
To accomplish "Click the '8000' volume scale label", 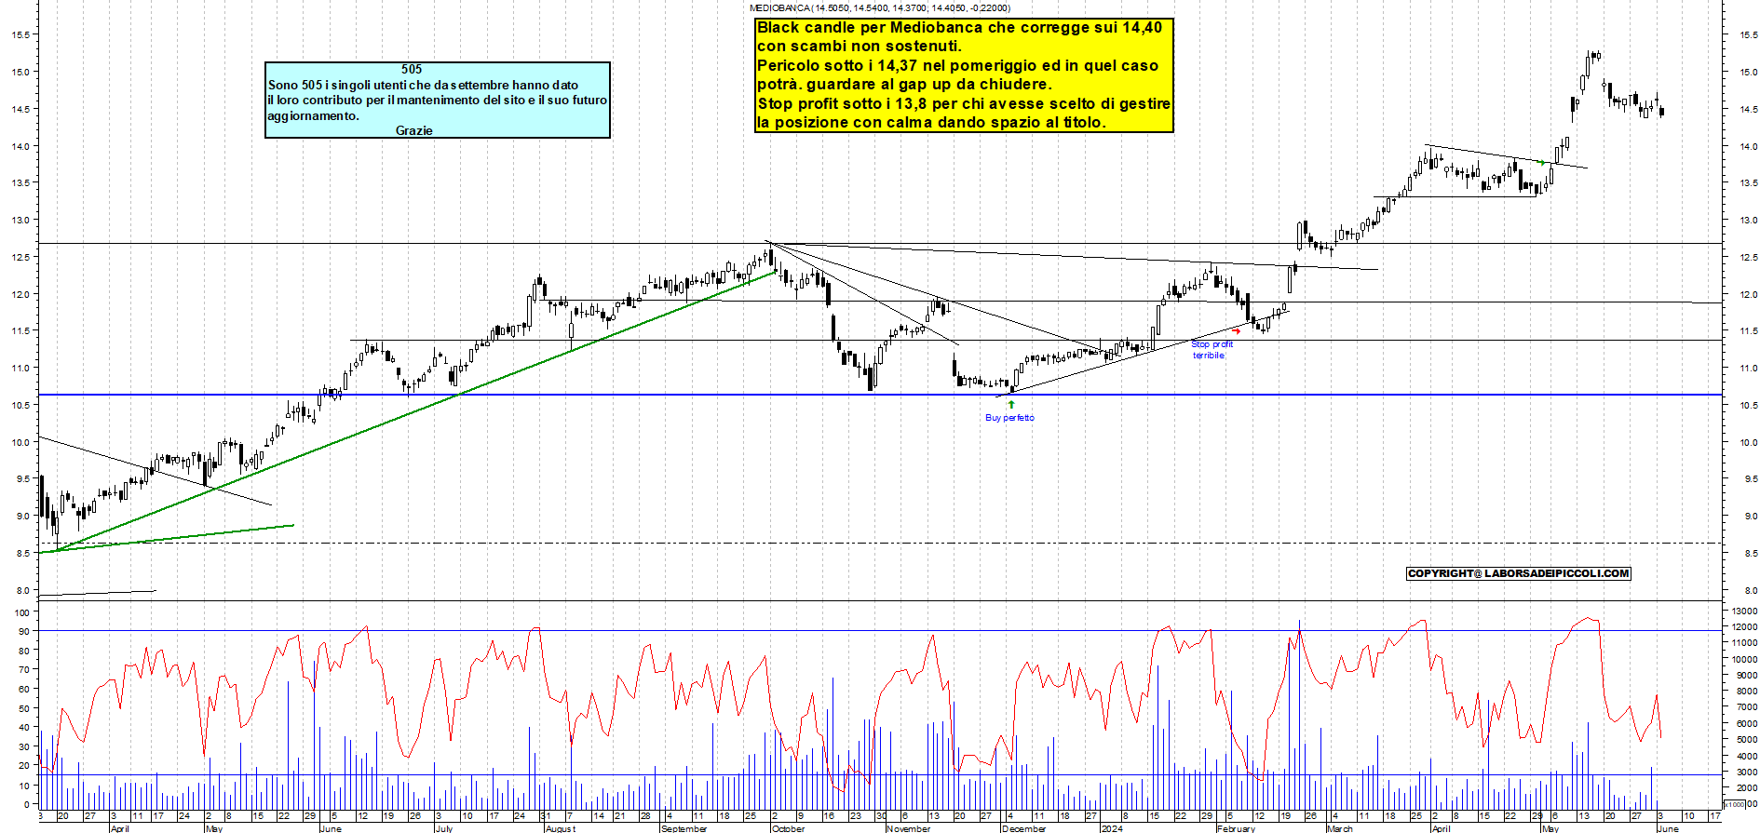I will point(1746,692).
